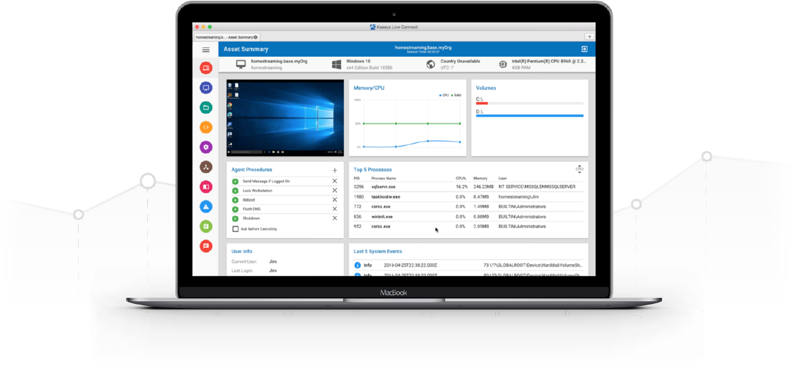
Task: Click the User Info panel heading
Action: pos(241,251)
